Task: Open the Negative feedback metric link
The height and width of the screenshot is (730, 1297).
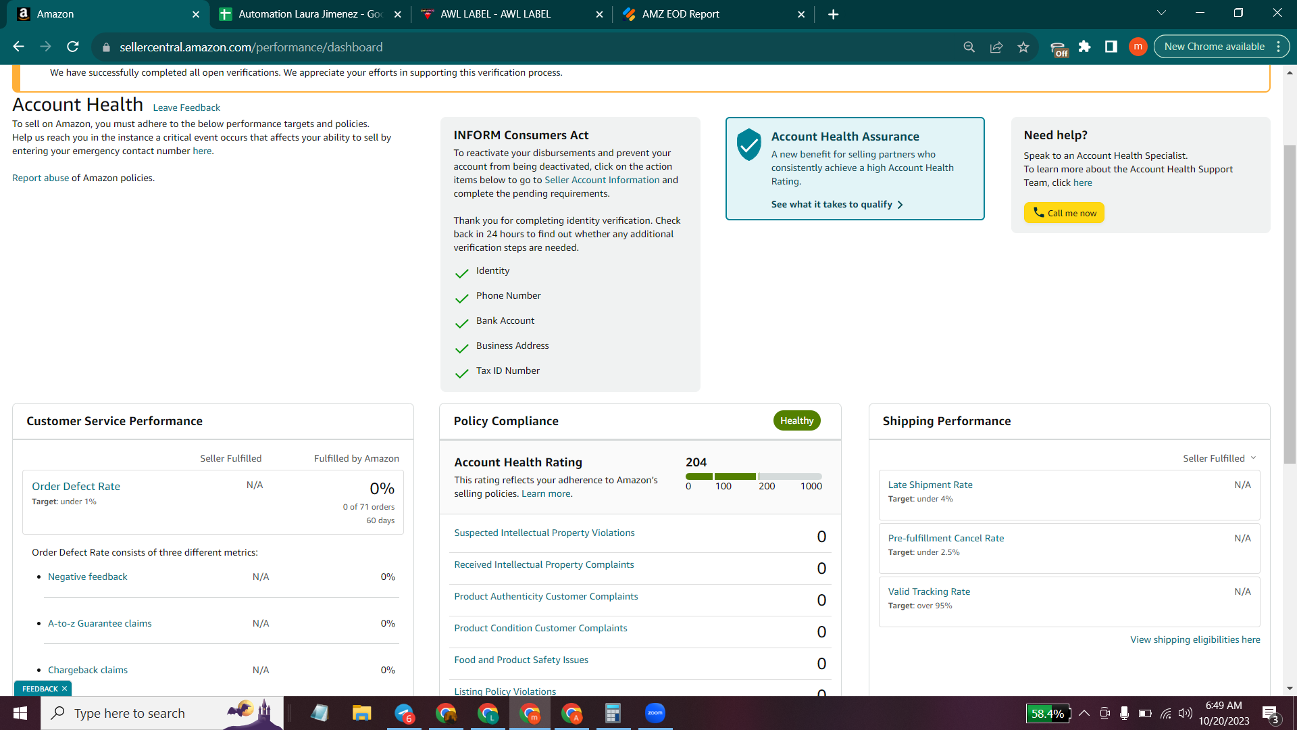Action: (x=87, y=577)
